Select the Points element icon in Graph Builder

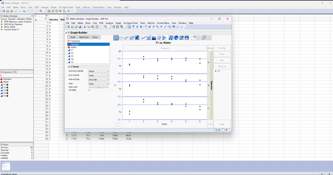tap(116, 38)
